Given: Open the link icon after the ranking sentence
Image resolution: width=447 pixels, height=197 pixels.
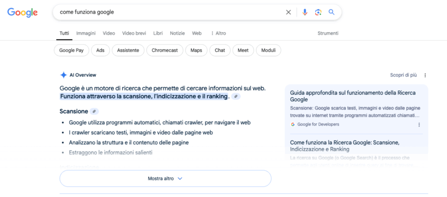Looking at the screenshot, I should click(x=236, y=97).
